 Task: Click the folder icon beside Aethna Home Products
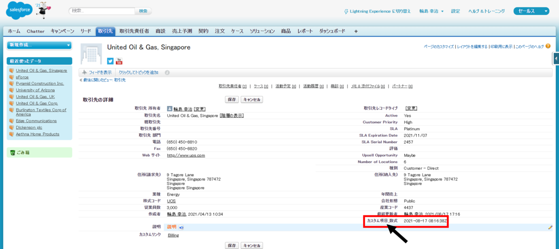12,134
